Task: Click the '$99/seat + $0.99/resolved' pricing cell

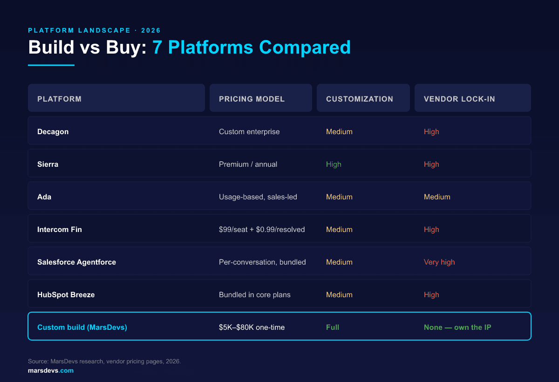Action: (x=262, y=230)
